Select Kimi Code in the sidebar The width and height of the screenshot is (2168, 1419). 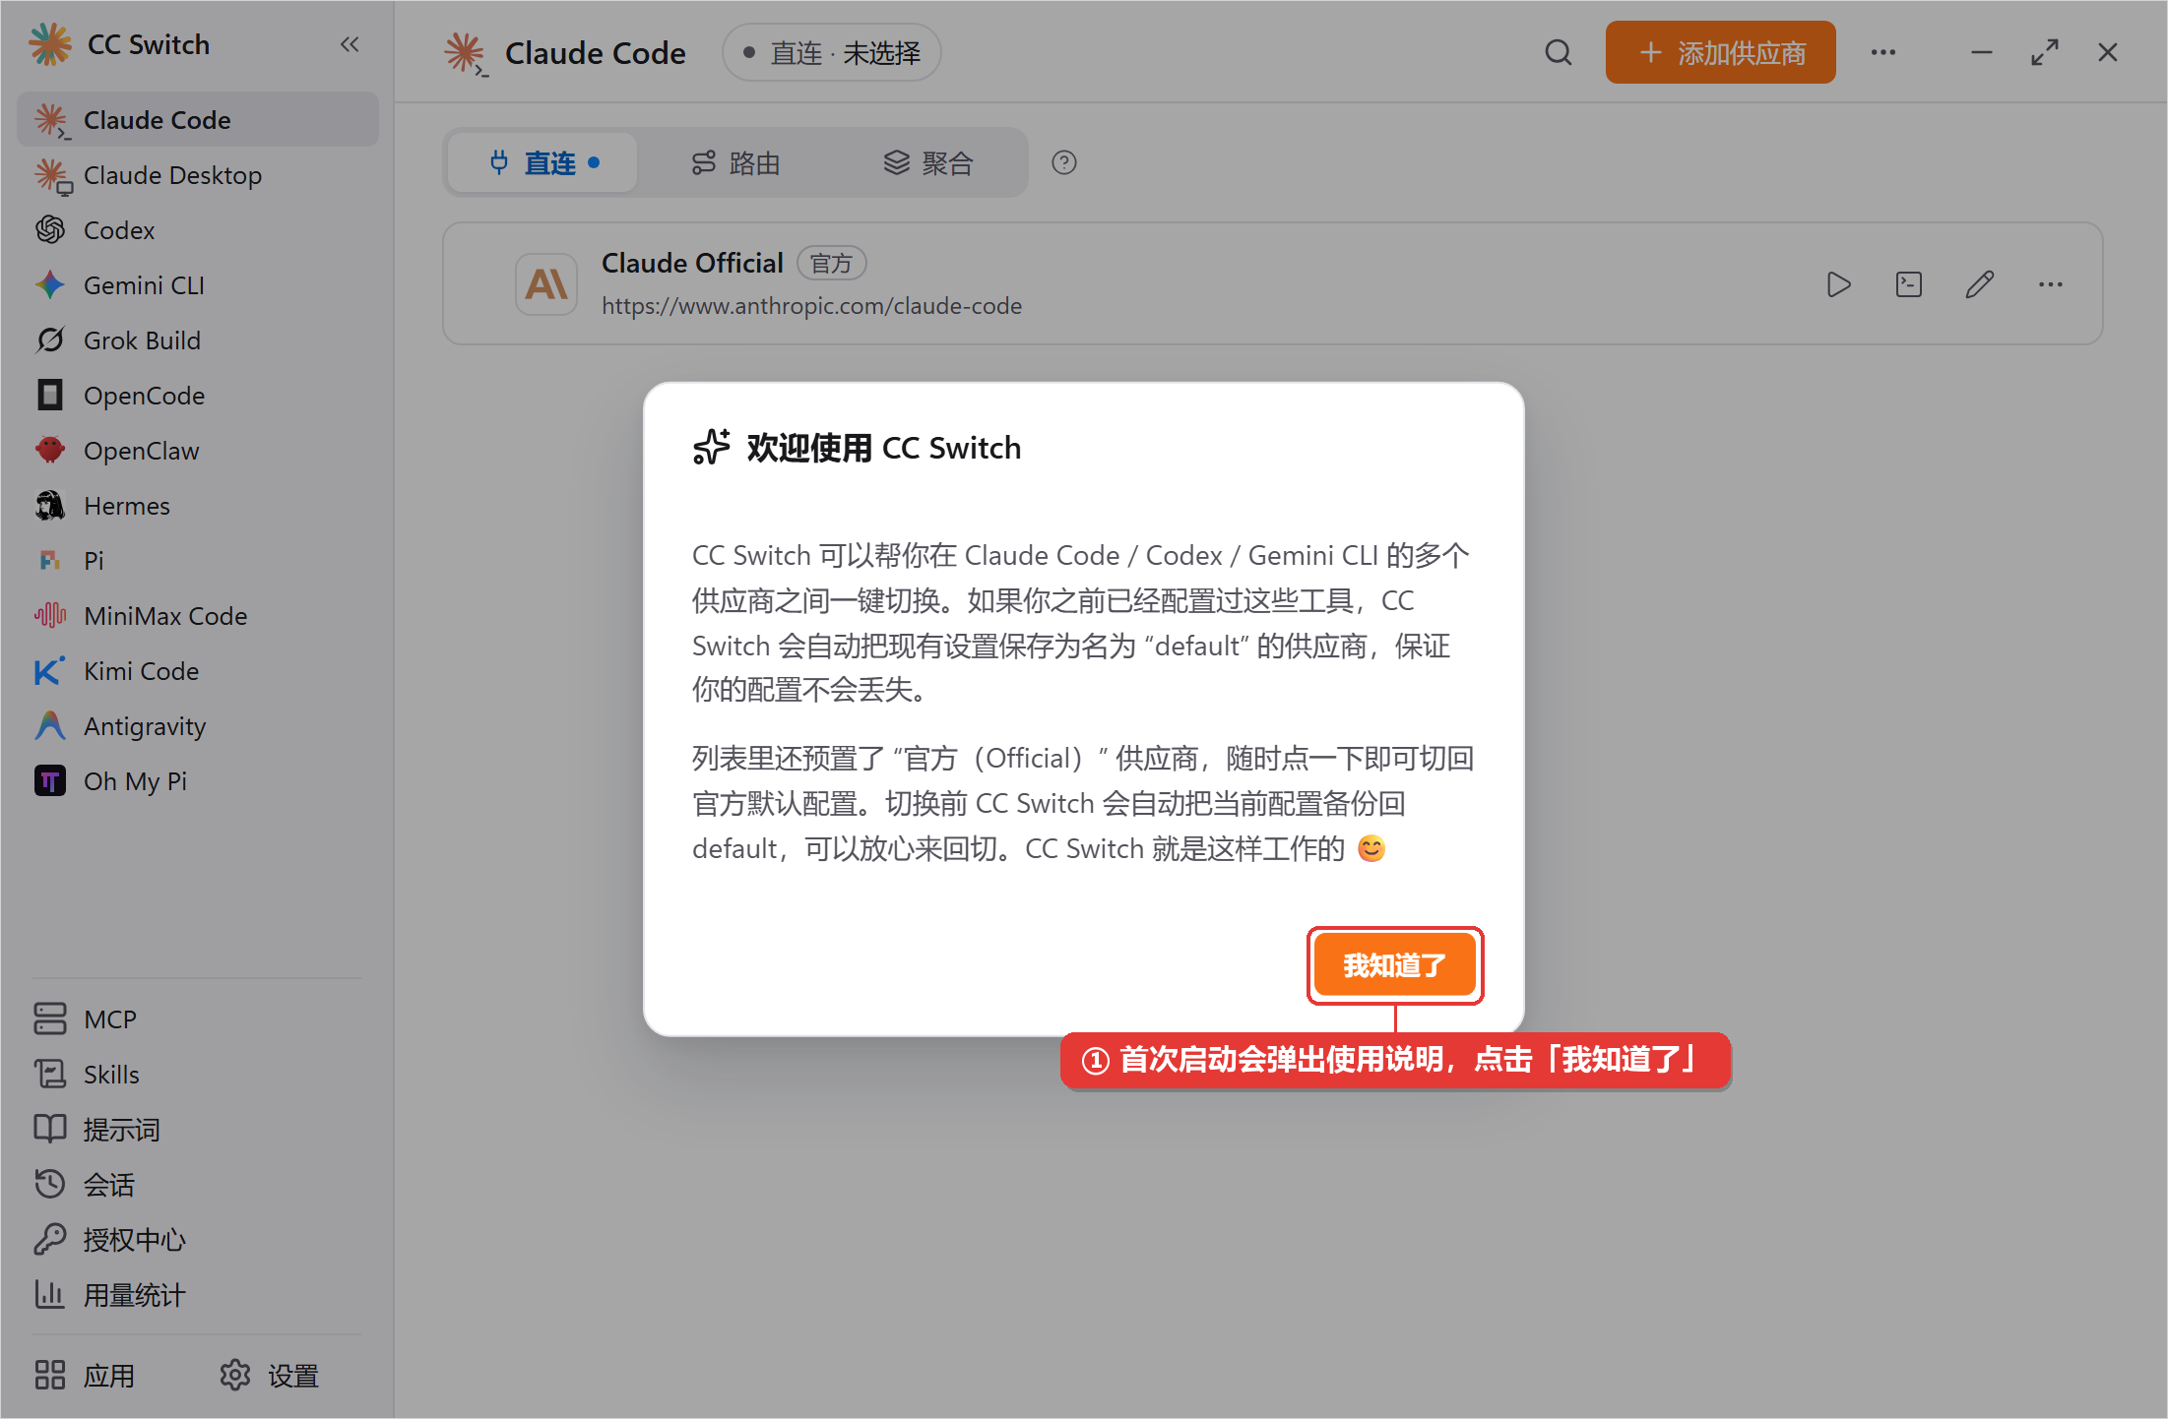pos(198,670)
